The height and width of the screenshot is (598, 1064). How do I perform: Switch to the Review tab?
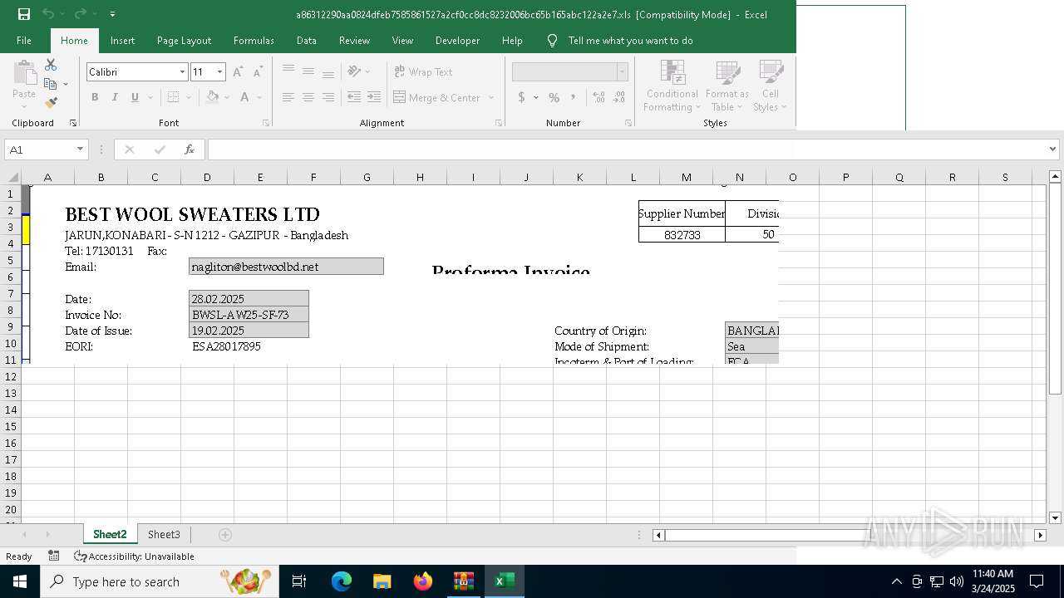tap(354, 41)
